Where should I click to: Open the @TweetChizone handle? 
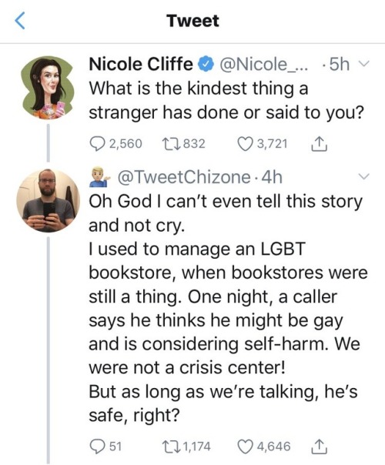point(184,177)
